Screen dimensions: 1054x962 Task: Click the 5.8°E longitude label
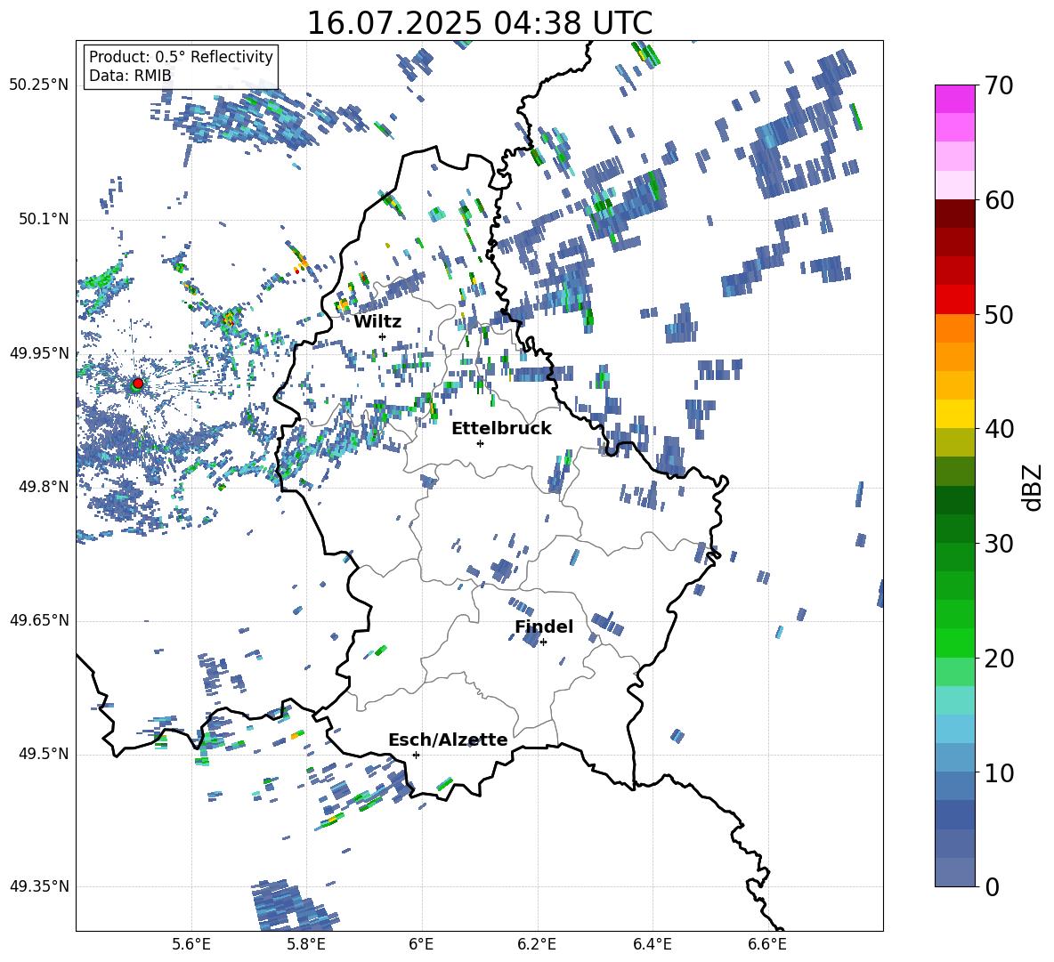click(x=306, y=944)
